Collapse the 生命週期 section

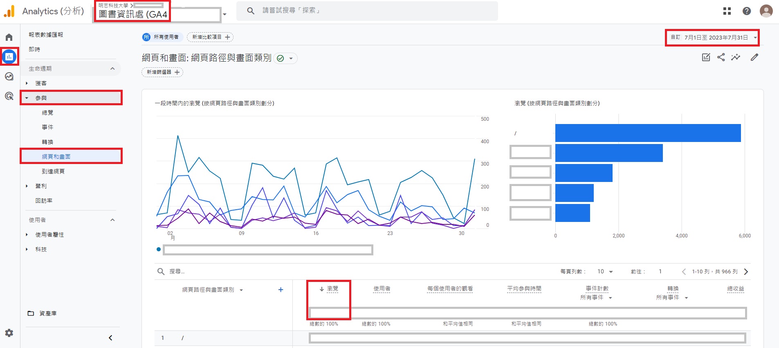point(112,69)
